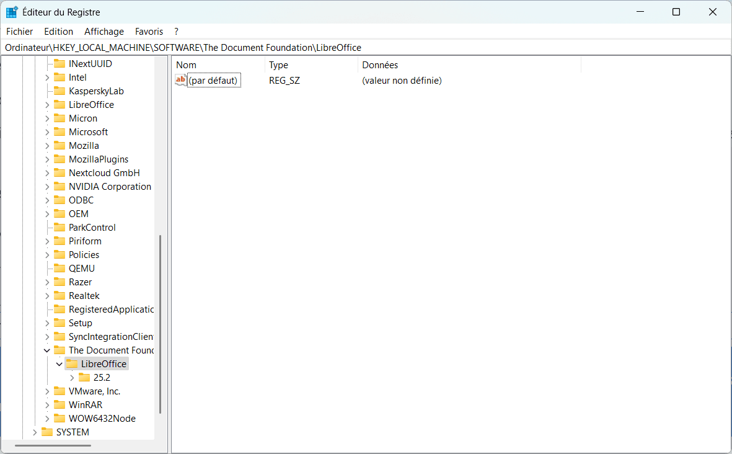Click the tree vertical scrollbar thumb
This screenshot has height=454, width=732.
point(160,324)
